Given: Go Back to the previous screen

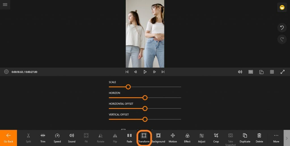Looking at the screenshot, I should pos(8,138).
